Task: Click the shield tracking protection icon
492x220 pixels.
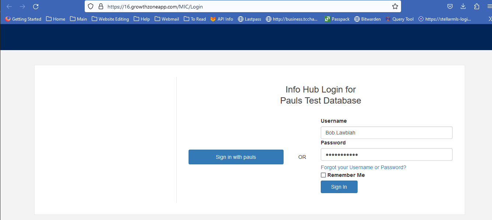Action: [x=91, y=7]
